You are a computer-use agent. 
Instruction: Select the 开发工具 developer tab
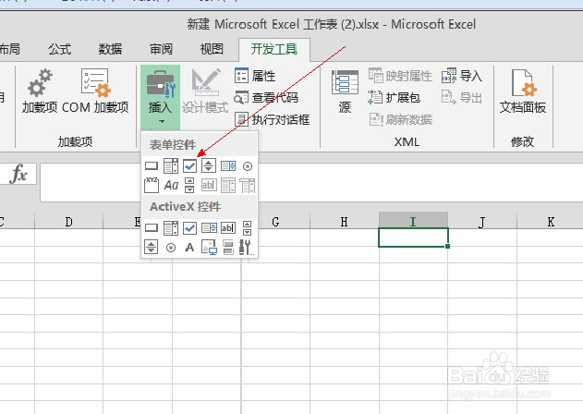(x=274, y=49)
